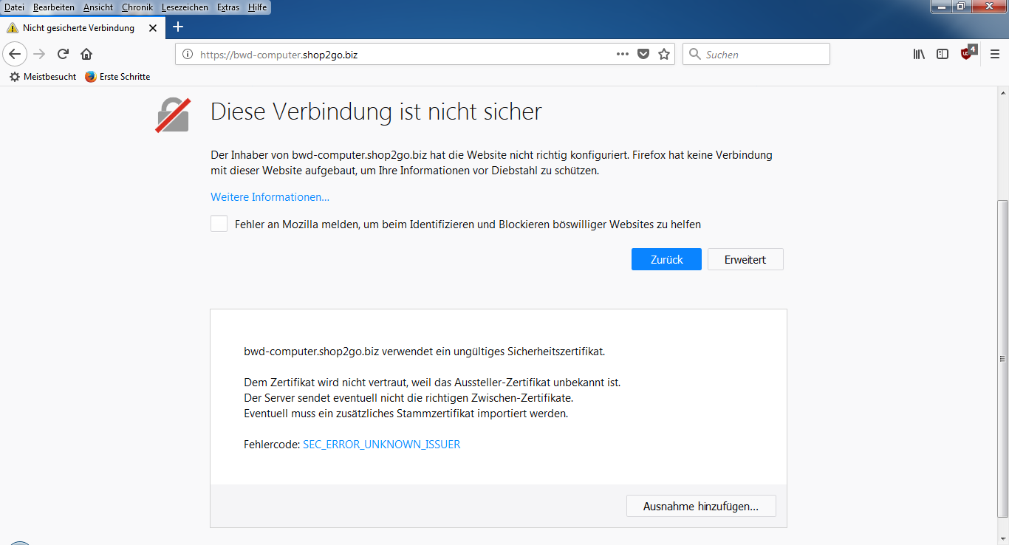Click the blue Zurück button

coord(666,259)
